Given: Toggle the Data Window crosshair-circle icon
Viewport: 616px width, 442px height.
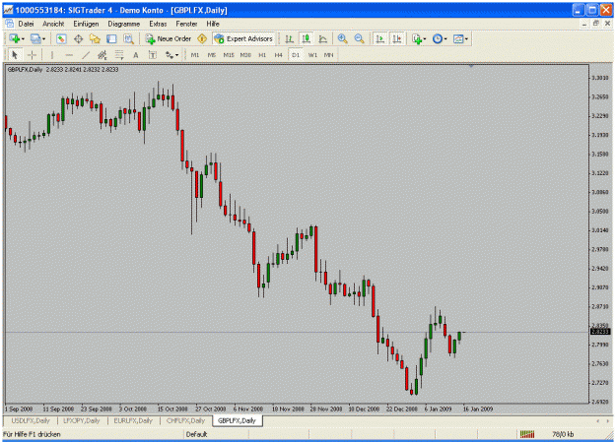Looking at the screenshot, I should (x=78, y=38).
